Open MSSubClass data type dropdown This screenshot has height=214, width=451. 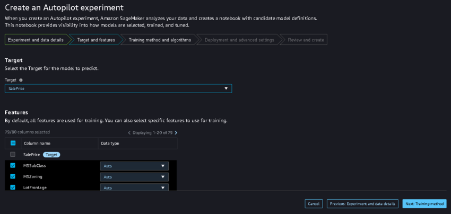tap(134, 166)
